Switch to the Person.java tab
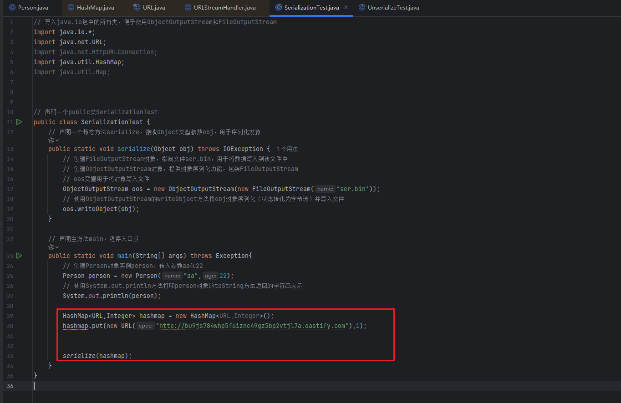621x403 pixels. pyautogui.click(x=33, y=8)
